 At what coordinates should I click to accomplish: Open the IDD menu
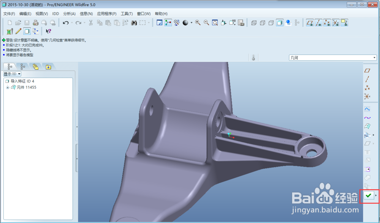coord(55,14)
